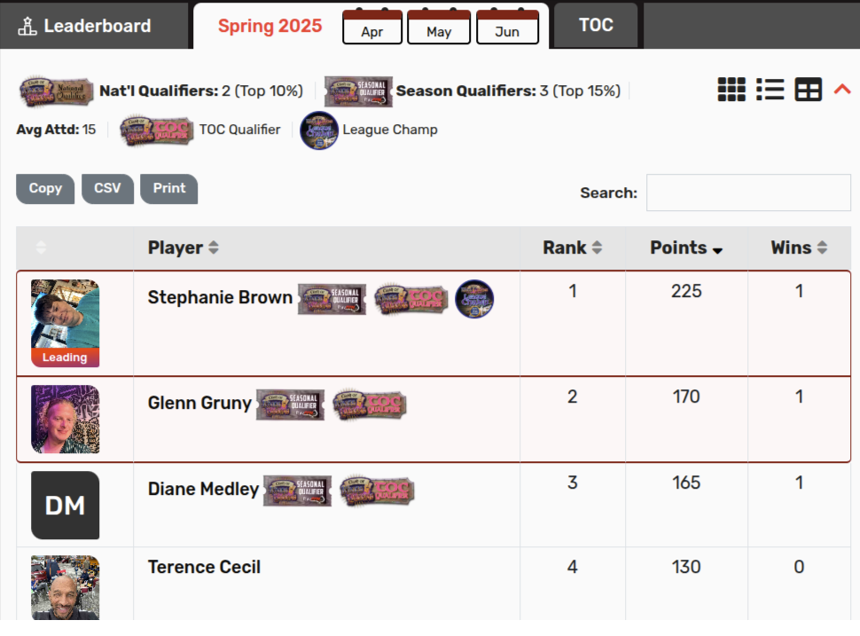
Task: Select the table view icon
Action: (x=808, y=90)
